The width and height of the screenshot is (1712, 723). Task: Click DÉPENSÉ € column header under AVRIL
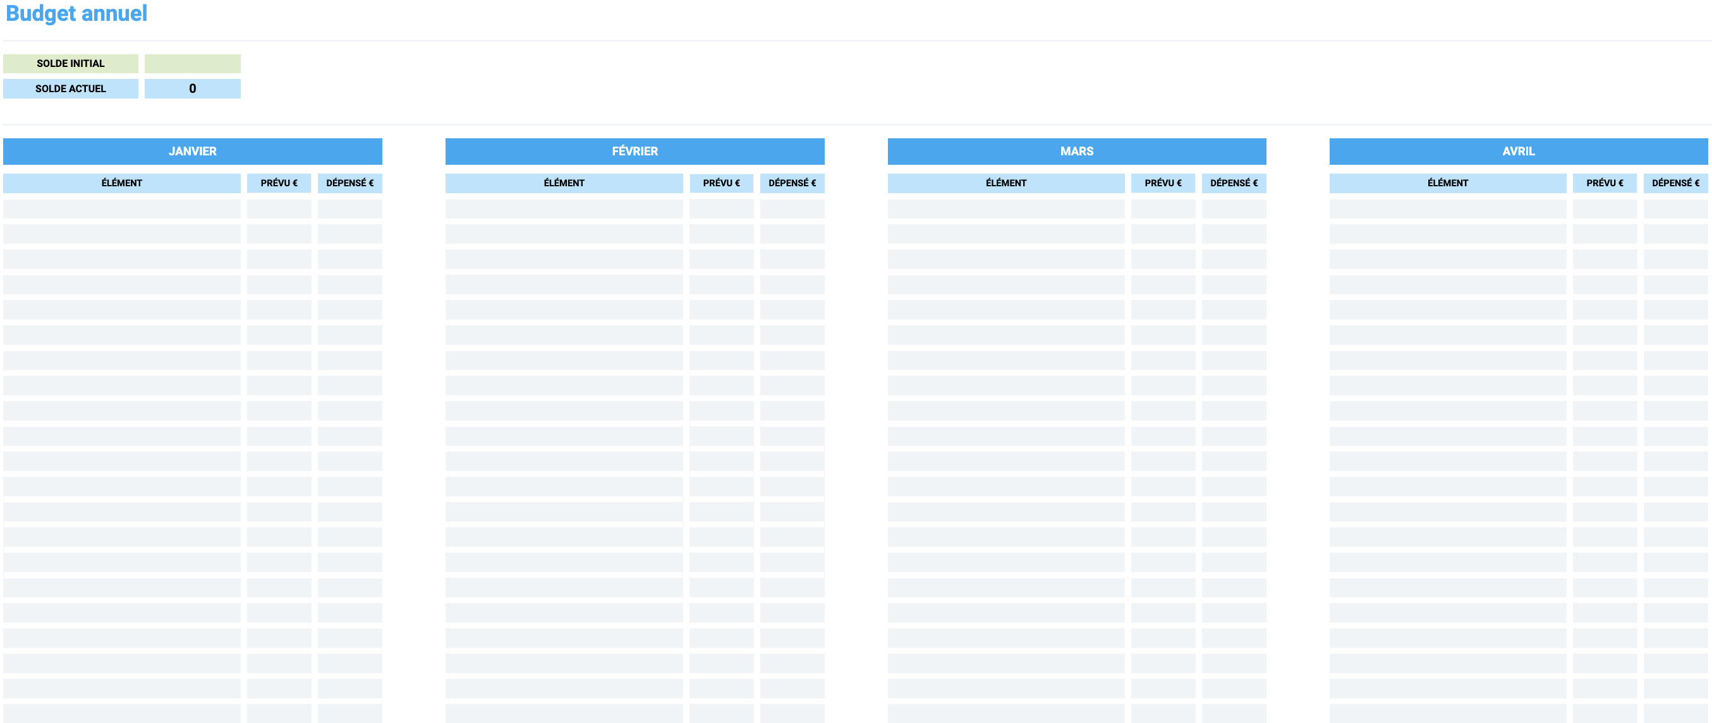pos(1676,183)
